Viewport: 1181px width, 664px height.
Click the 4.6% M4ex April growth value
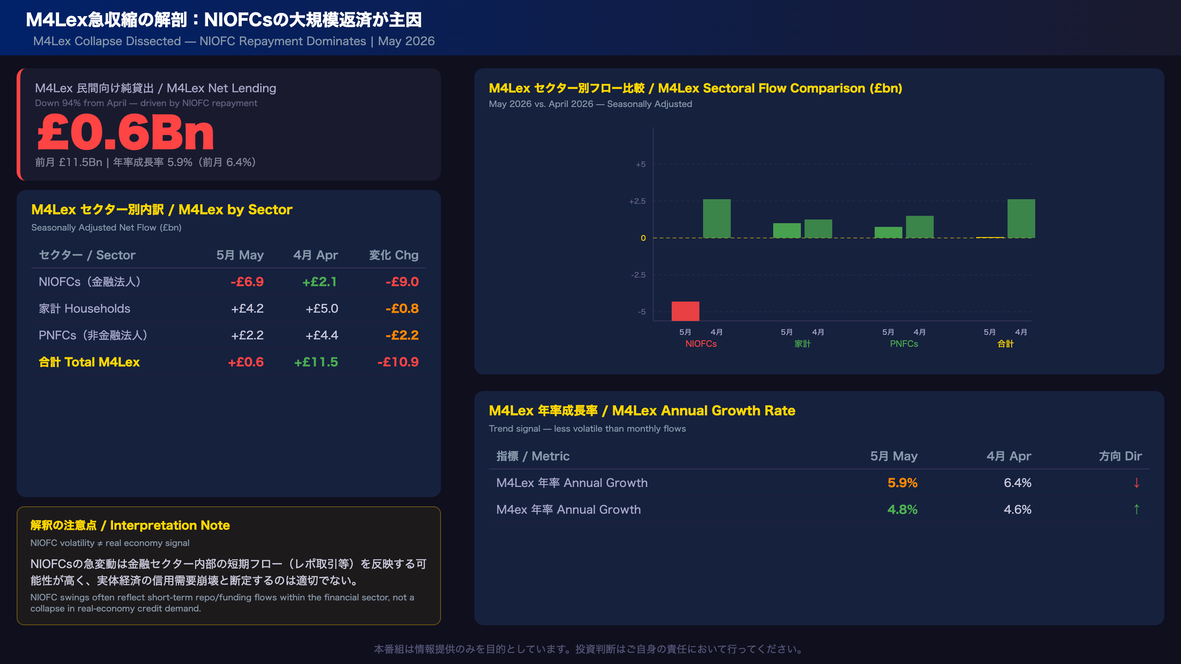pyautogui.click(x=1017, y=510)
